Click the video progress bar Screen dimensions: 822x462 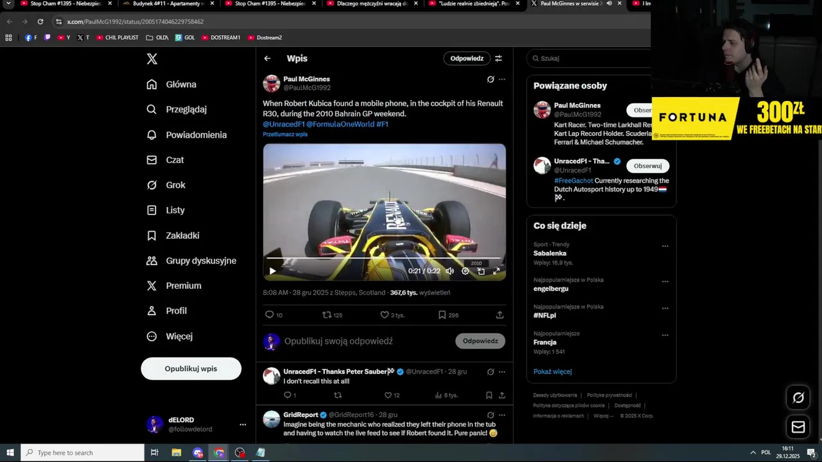coord(384,259)
